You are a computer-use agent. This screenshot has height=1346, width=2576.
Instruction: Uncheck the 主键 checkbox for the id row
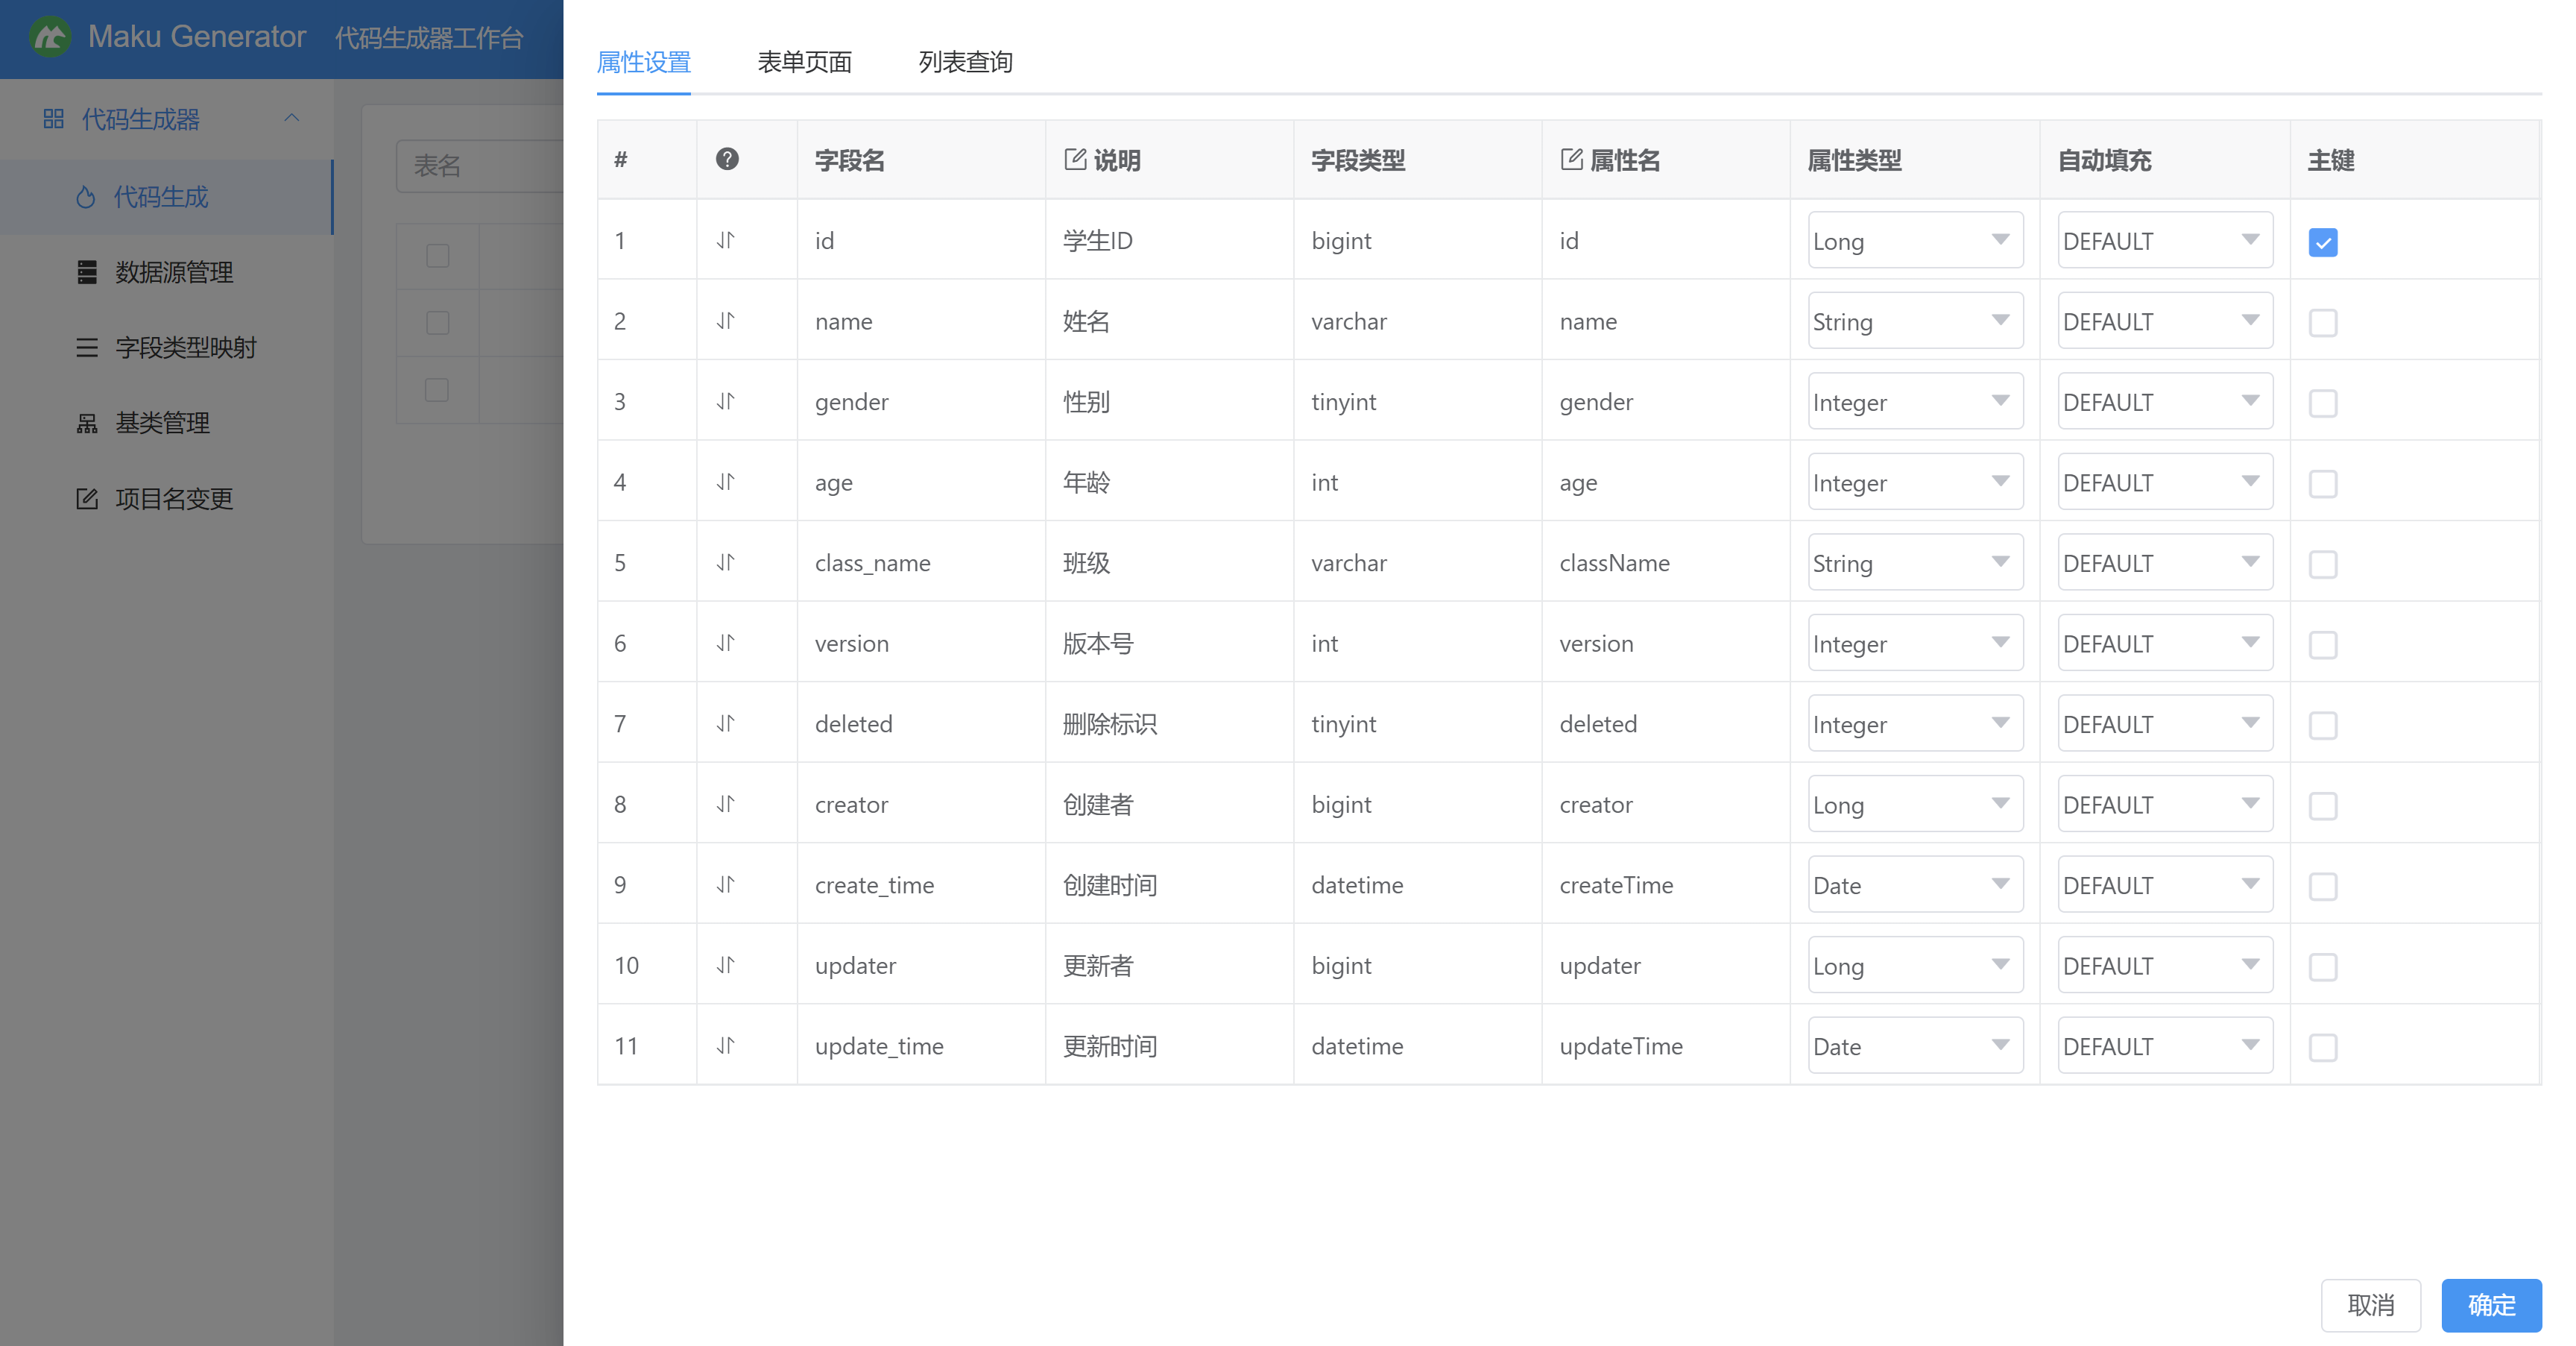(2323, 241)
